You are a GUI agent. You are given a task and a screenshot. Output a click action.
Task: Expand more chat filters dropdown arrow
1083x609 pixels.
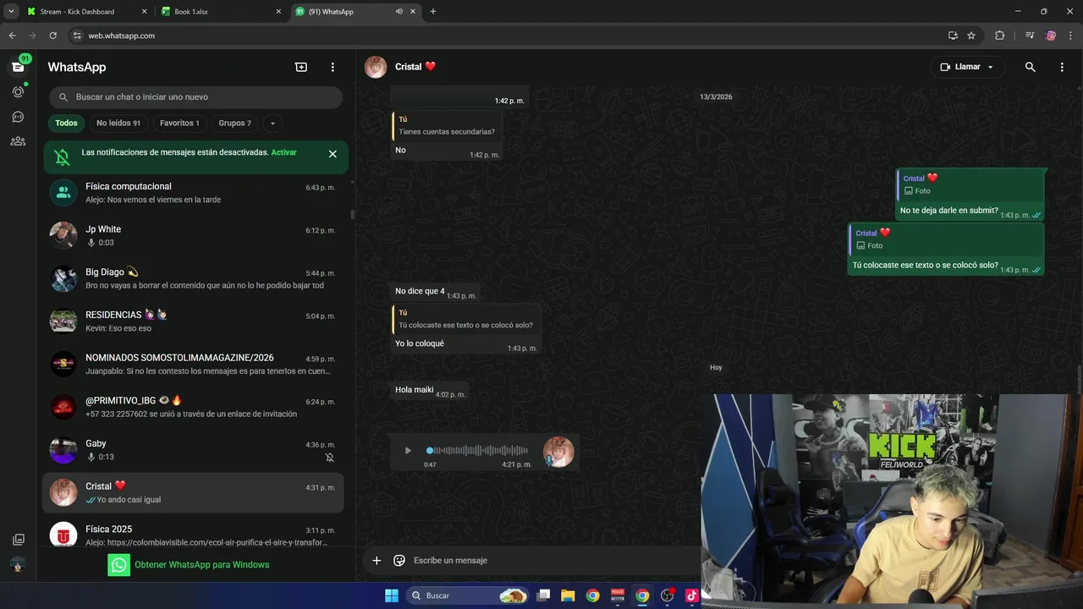(272, 123)
